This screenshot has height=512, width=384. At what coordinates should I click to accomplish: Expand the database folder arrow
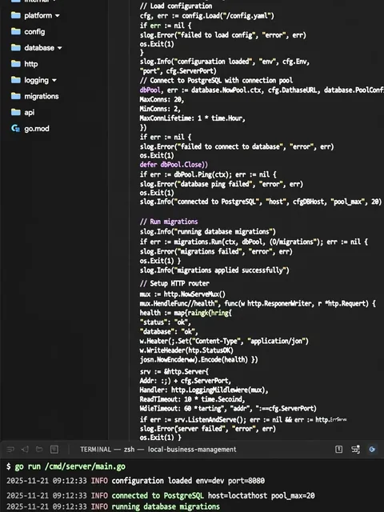click(x=60, y=48)
